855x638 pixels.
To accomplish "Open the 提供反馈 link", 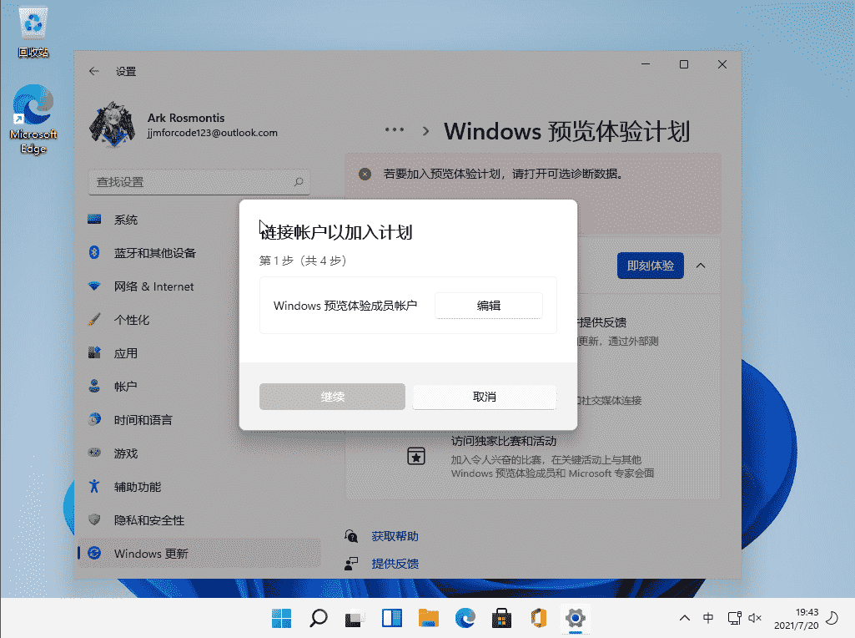I will tap(395, 564).
